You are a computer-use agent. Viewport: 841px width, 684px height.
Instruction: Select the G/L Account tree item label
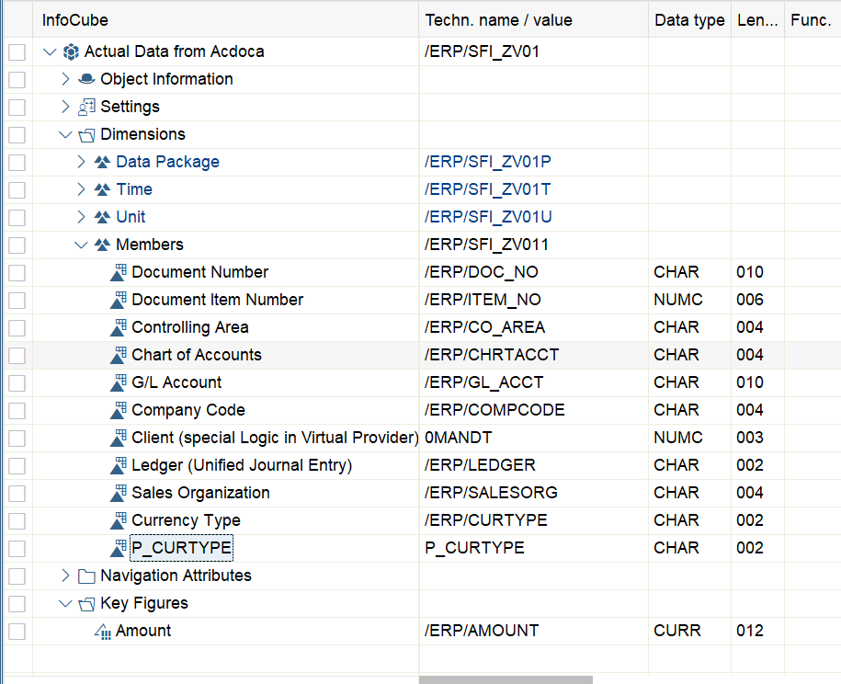pos(176,382)
